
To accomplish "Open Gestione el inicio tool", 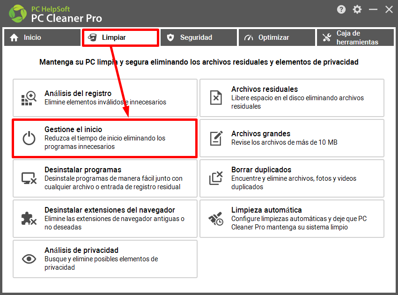I will coord(104,138).
